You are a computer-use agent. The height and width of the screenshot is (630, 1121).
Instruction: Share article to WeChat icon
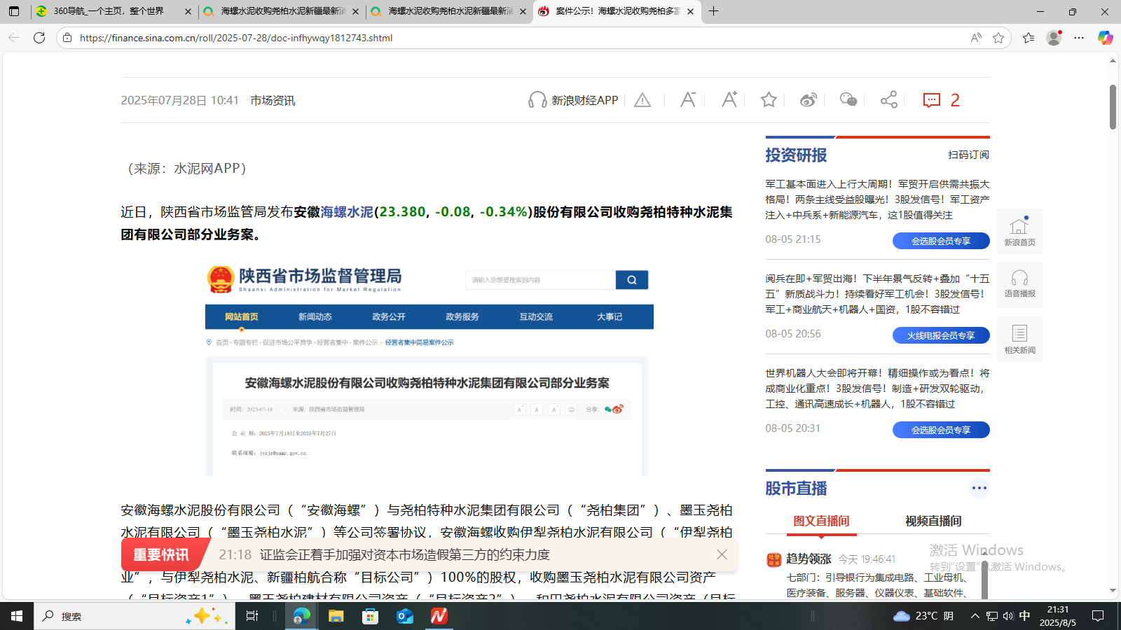tap(848, 100)
